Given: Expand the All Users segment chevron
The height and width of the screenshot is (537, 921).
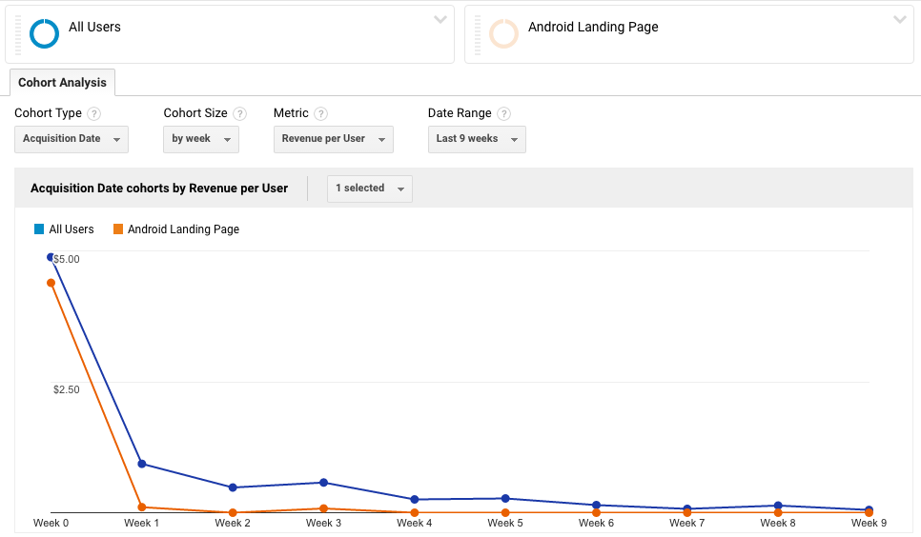Looking at the screenshot, I should point(440,20).
